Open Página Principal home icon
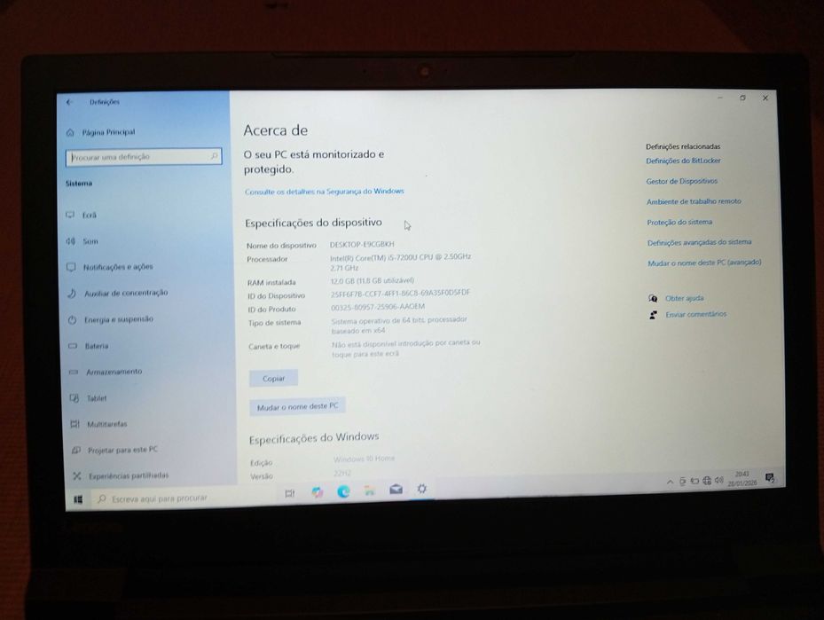824x620 pixels. click(x=71, y=132)
